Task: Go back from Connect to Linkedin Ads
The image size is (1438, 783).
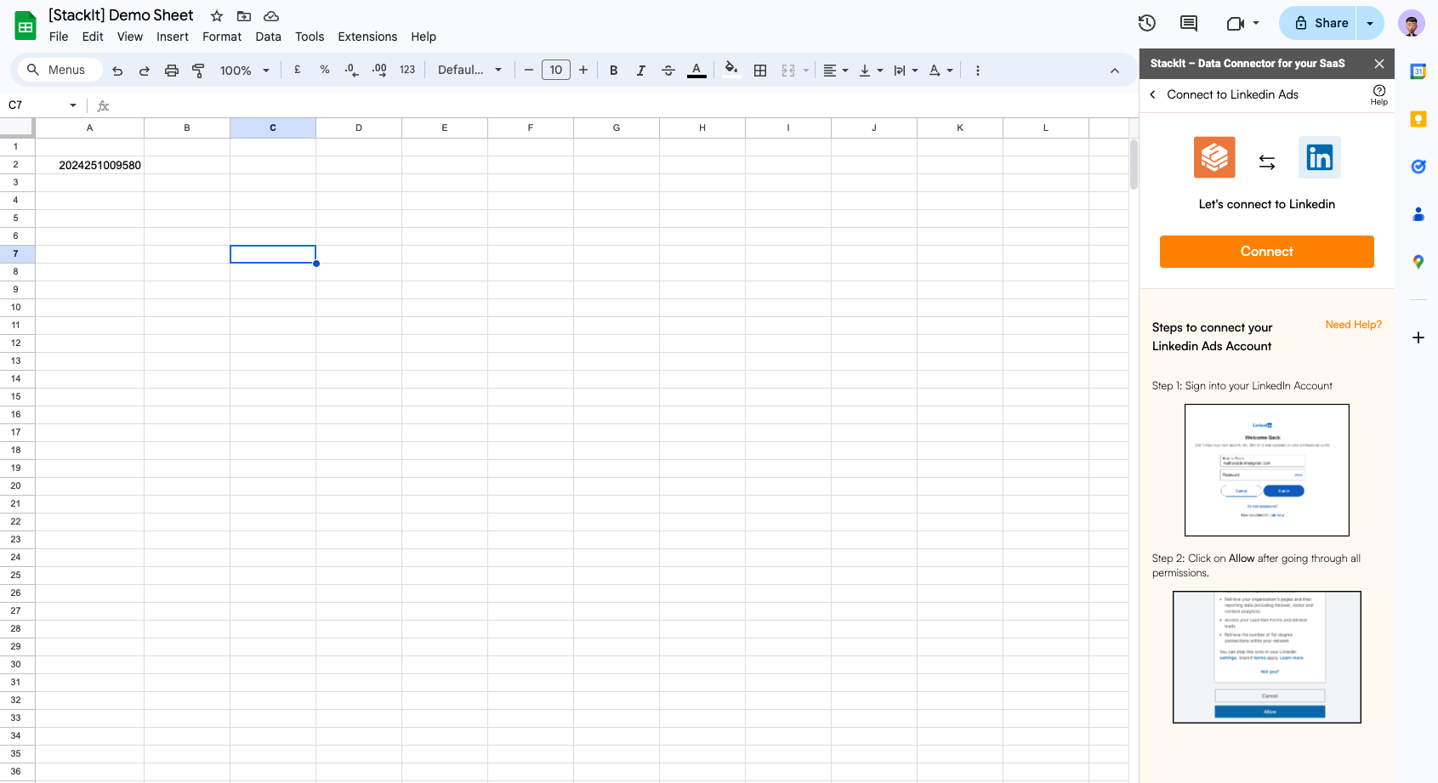Action: pos(1152,94)
